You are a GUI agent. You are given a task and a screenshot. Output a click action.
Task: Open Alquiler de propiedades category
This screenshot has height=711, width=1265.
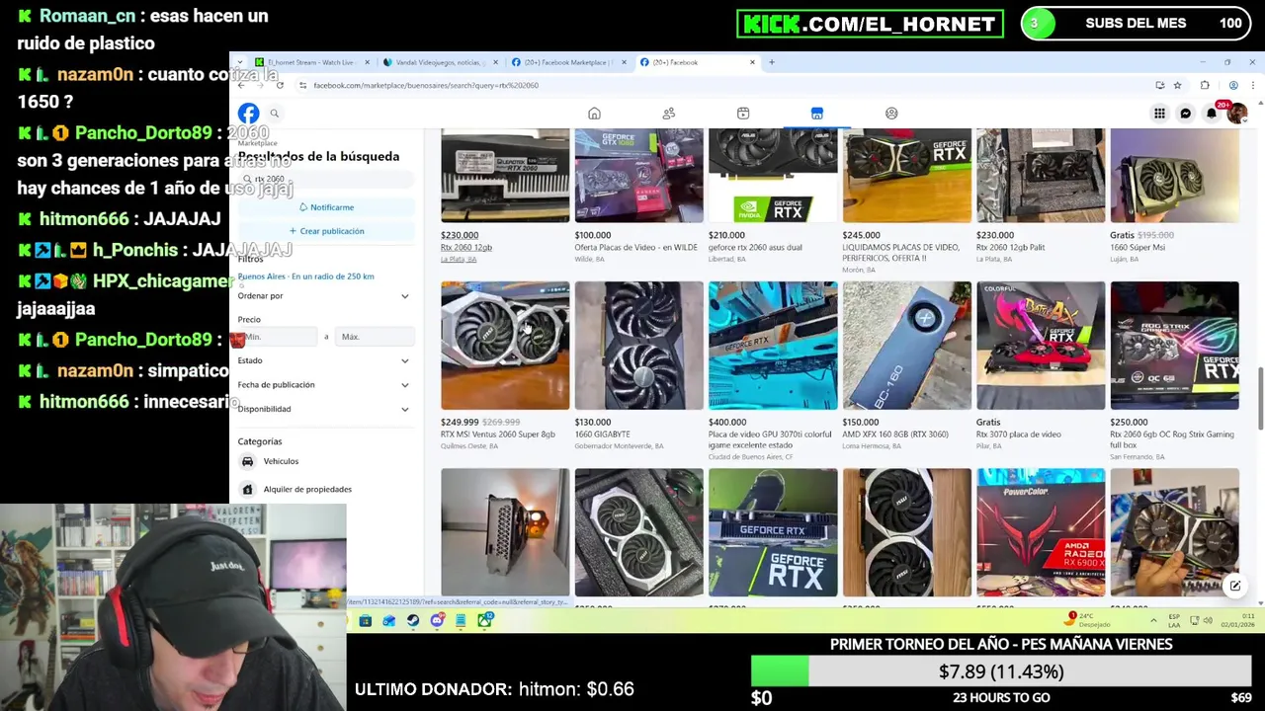307,489
